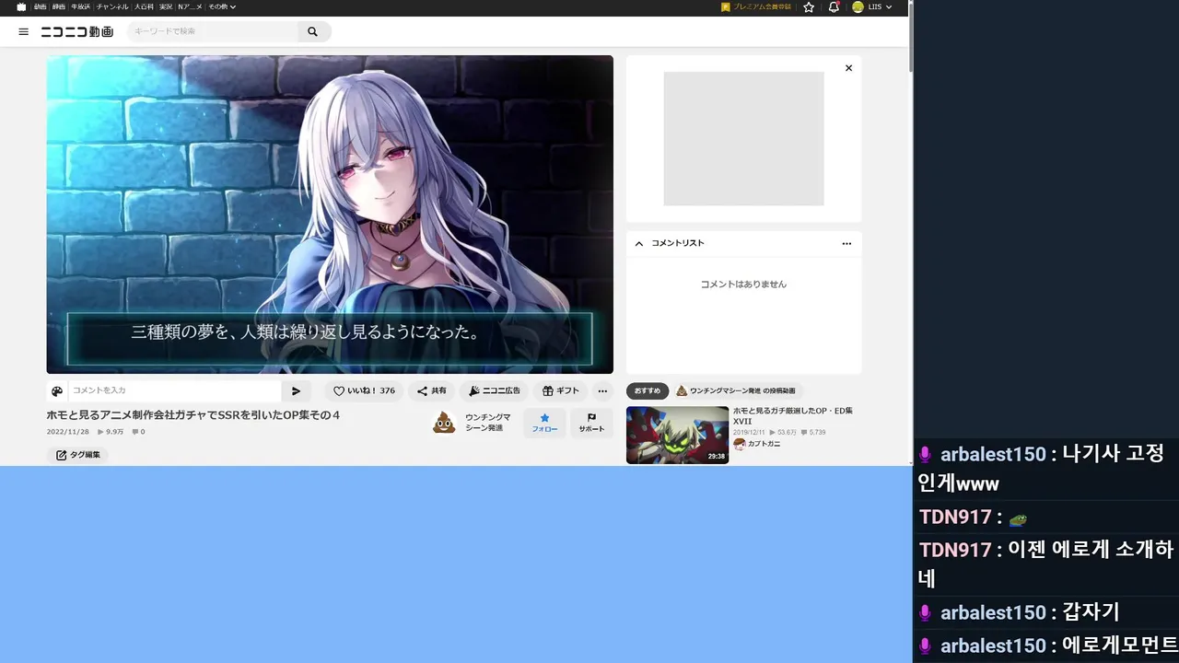Open the niconico TV icon in top bar
The height and width of the screenshot is (663, 1179).
21,6
